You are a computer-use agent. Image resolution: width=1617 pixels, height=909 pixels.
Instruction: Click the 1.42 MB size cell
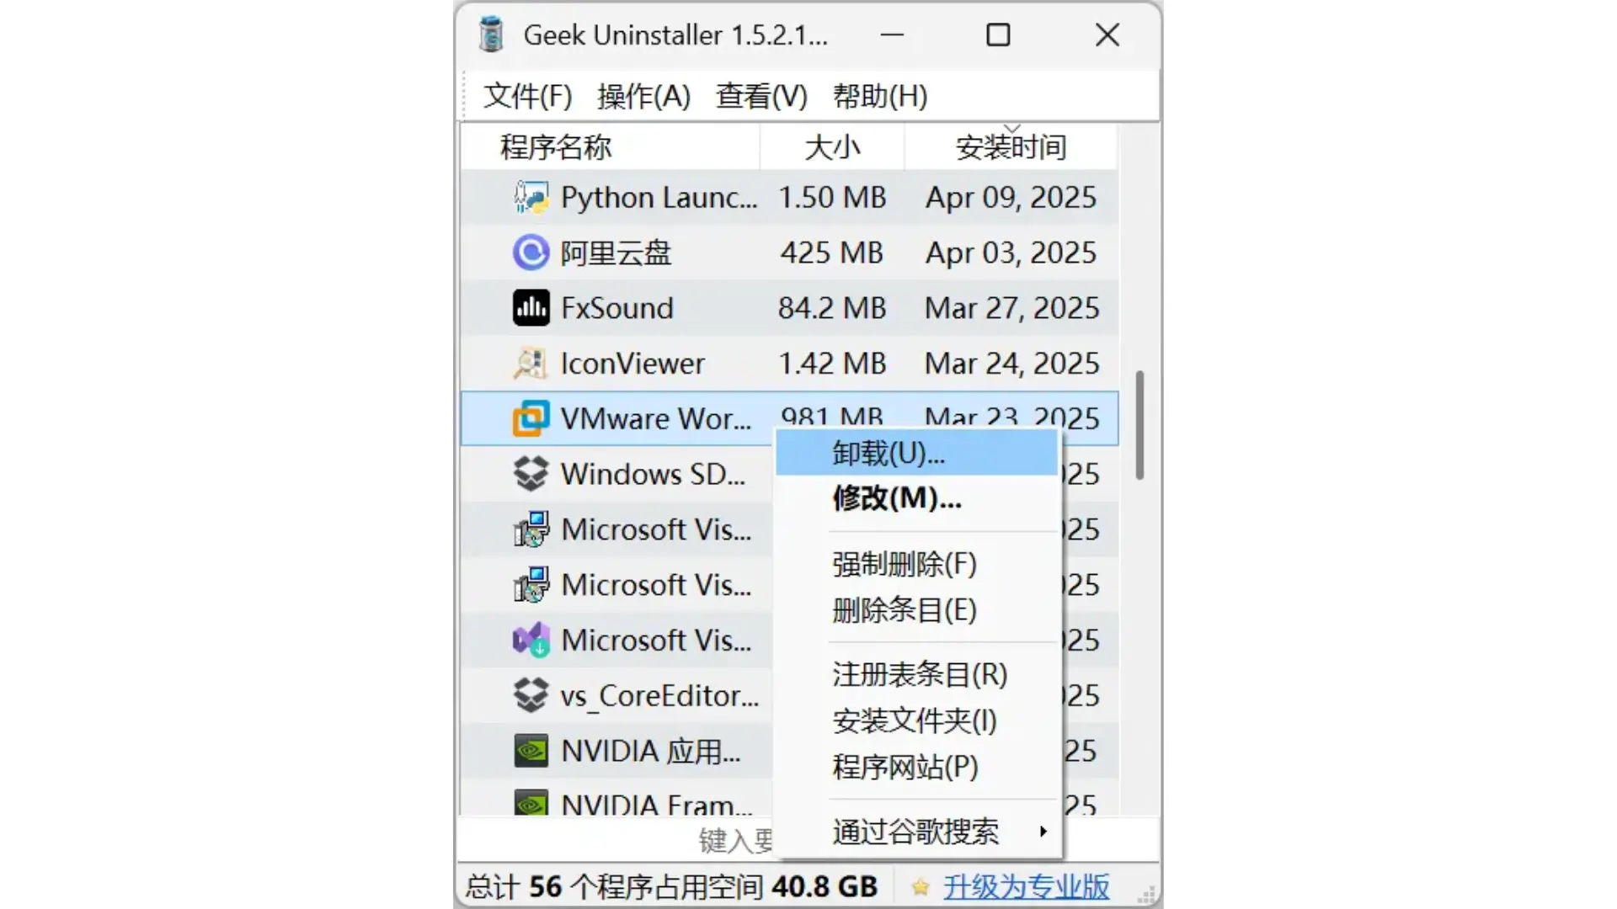click(x=832, y=364)
